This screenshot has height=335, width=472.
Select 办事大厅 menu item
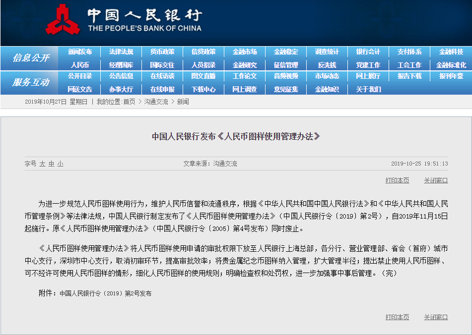(x=121, y=89)
